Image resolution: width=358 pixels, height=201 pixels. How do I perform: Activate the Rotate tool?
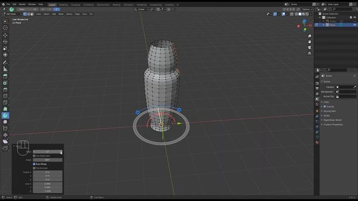point(5,42)
